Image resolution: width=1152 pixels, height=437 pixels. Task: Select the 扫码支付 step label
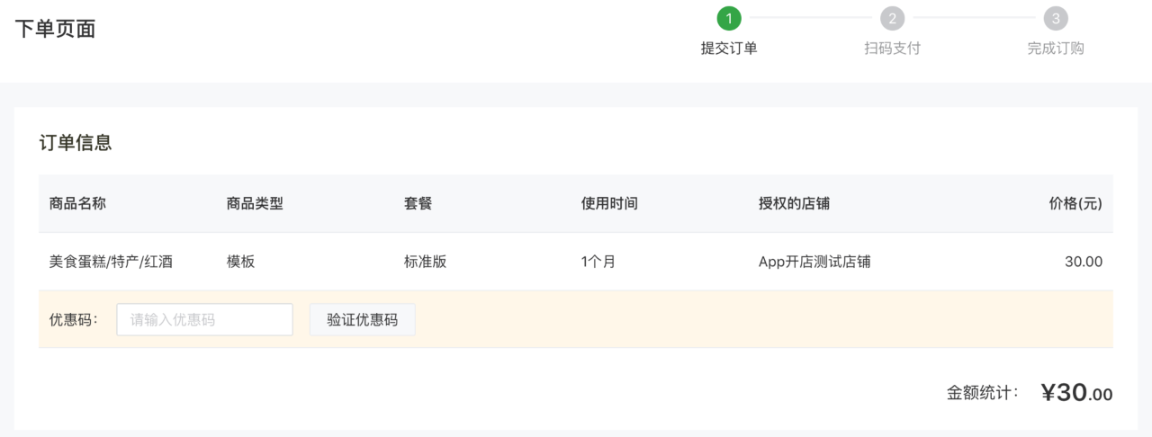[892, 49]
